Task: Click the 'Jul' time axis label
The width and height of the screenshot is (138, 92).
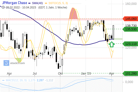Action: point(35,74)
